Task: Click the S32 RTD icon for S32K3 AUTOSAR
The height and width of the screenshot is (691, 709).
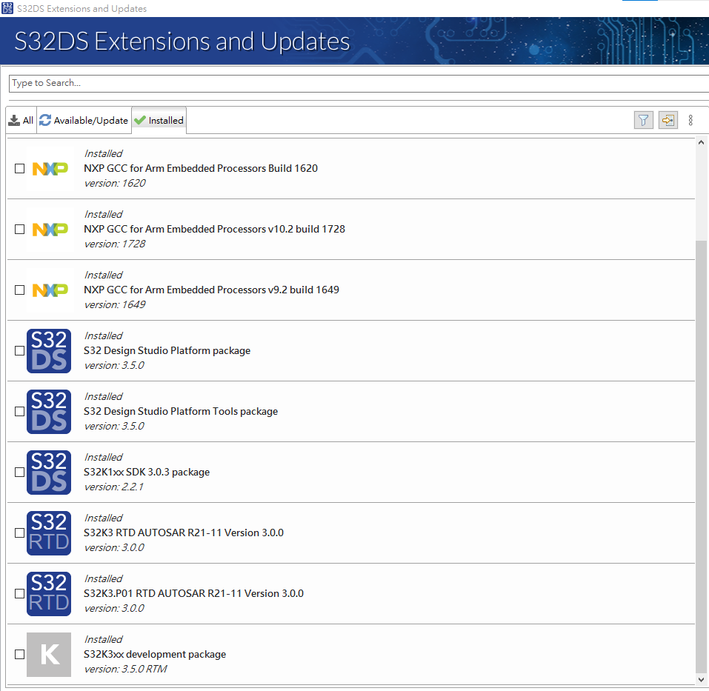Action: pos(49,533)
